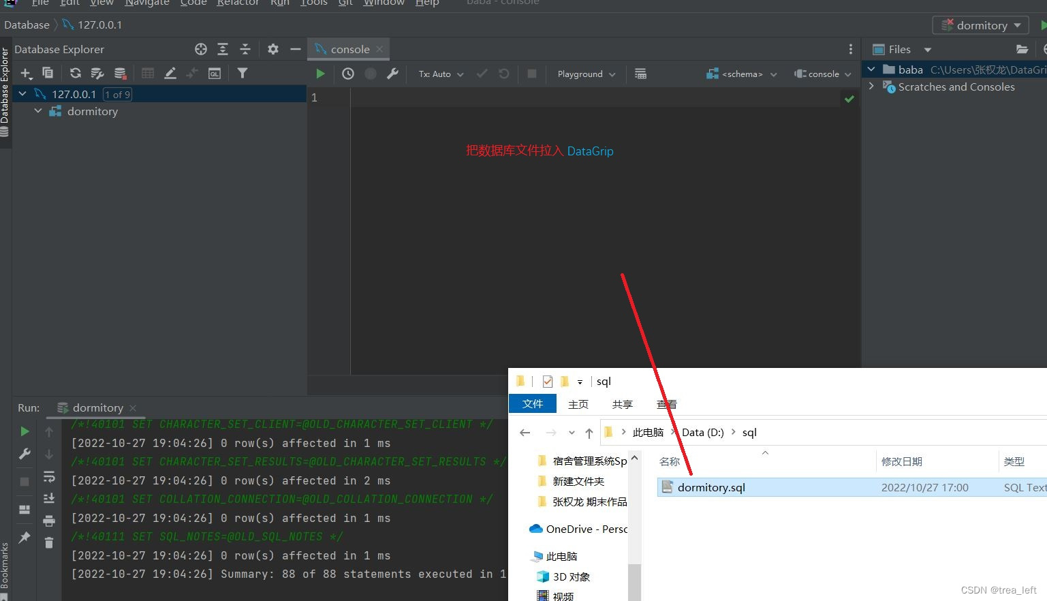Print the Run output
The image size is (1047, 601).
[x=49, y=521]
